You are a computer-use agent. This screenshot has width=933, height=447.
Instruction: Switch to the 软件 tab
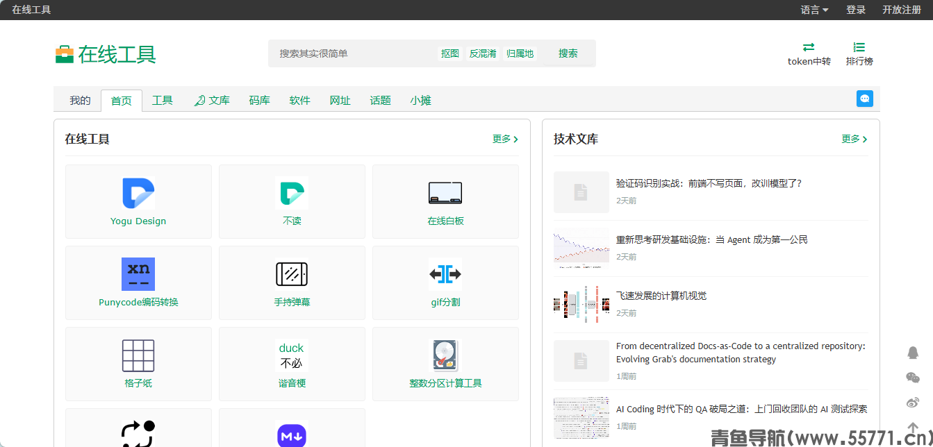point(299,101)
